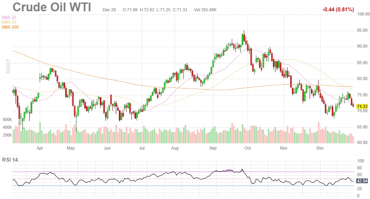
Task: Click the 90.00 price axis label
Action: click(x=362, y=46)
